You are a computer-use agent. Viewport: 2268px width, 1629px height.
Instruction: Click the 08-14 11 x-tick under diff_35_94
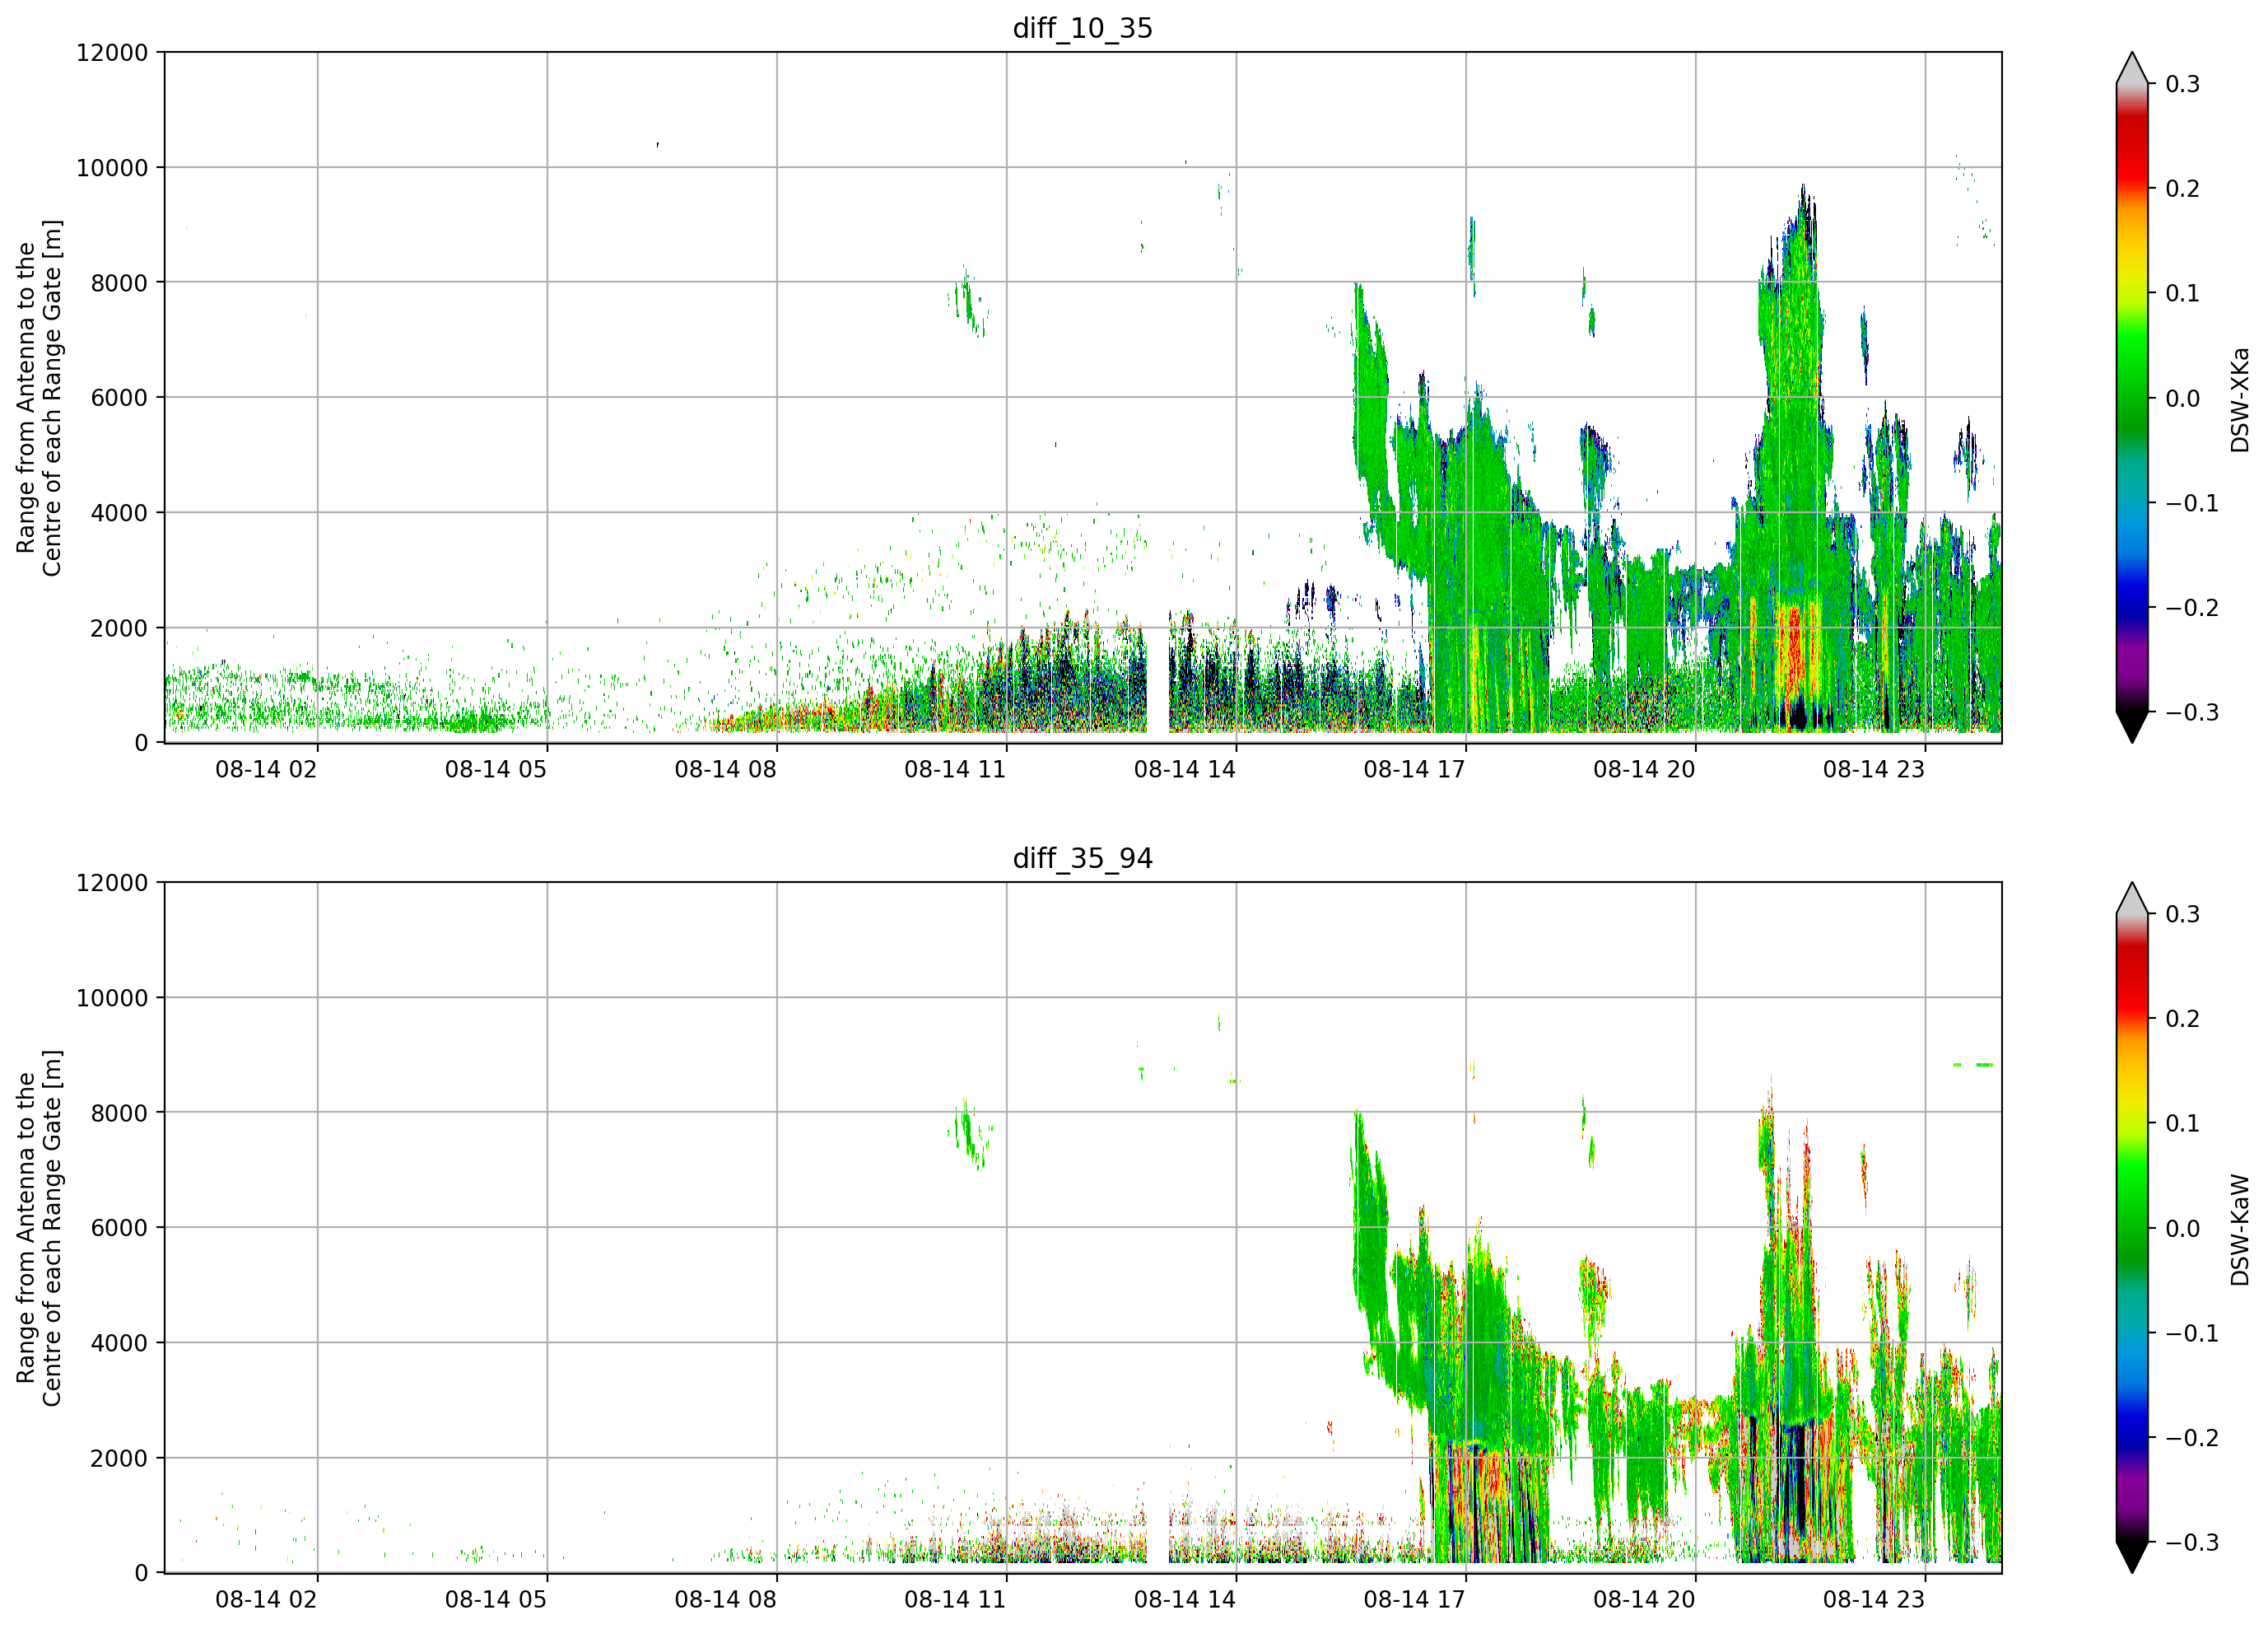[955, 1600]
